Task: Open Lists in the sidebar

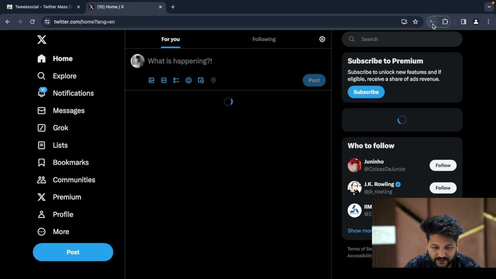Action: coord(52,145)
